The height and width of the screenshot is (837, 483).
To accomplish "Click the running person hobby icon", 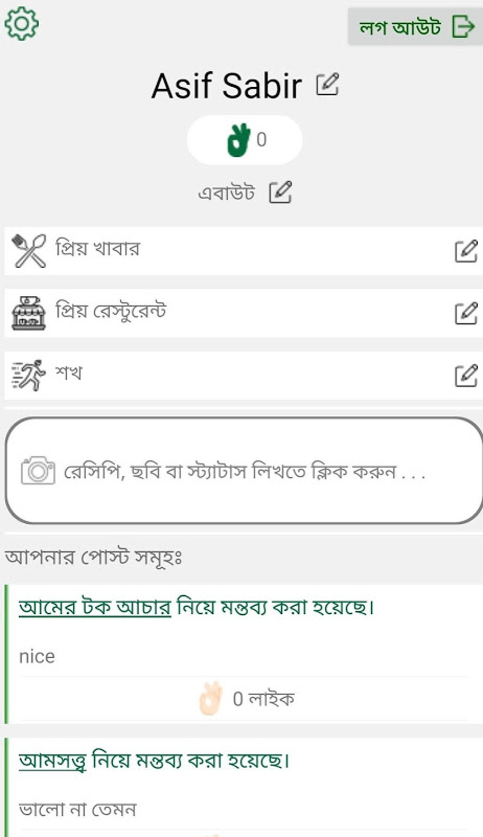I will click(29, 375).
